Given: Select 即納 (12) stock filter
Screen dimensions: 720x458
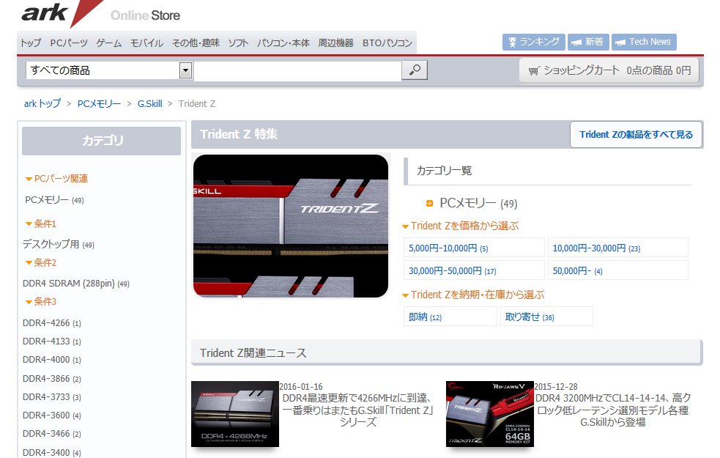Looking at the screenshot, I should 450,317.
